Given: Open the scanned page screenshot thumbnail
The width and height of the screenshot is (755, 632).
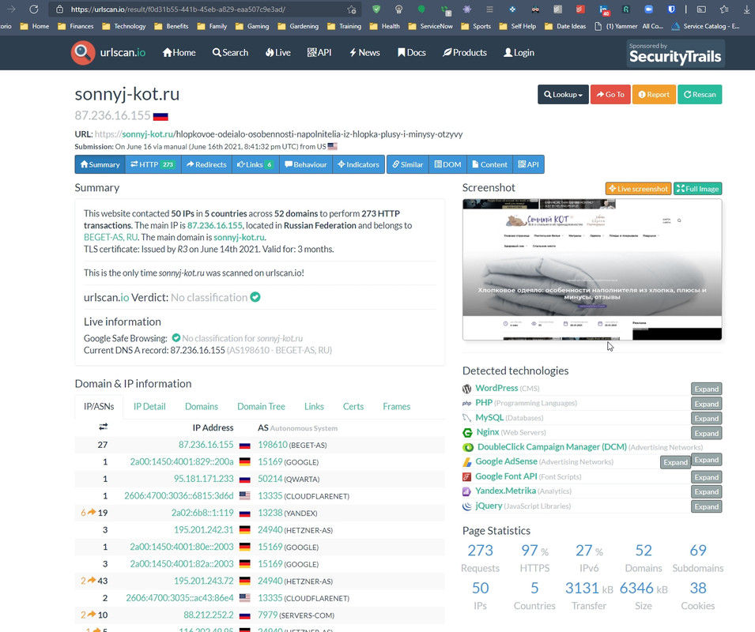Looking at the screenshot, I should click(592, 269).
